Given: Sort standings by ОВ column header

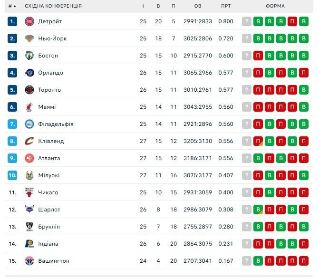Looking at the screenshot, I should point(198,6).
